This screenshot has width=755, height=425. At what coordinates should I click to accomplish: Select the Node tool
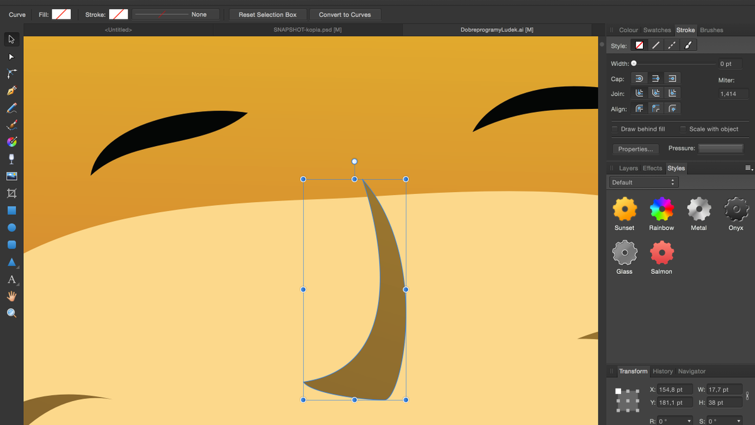11,57
